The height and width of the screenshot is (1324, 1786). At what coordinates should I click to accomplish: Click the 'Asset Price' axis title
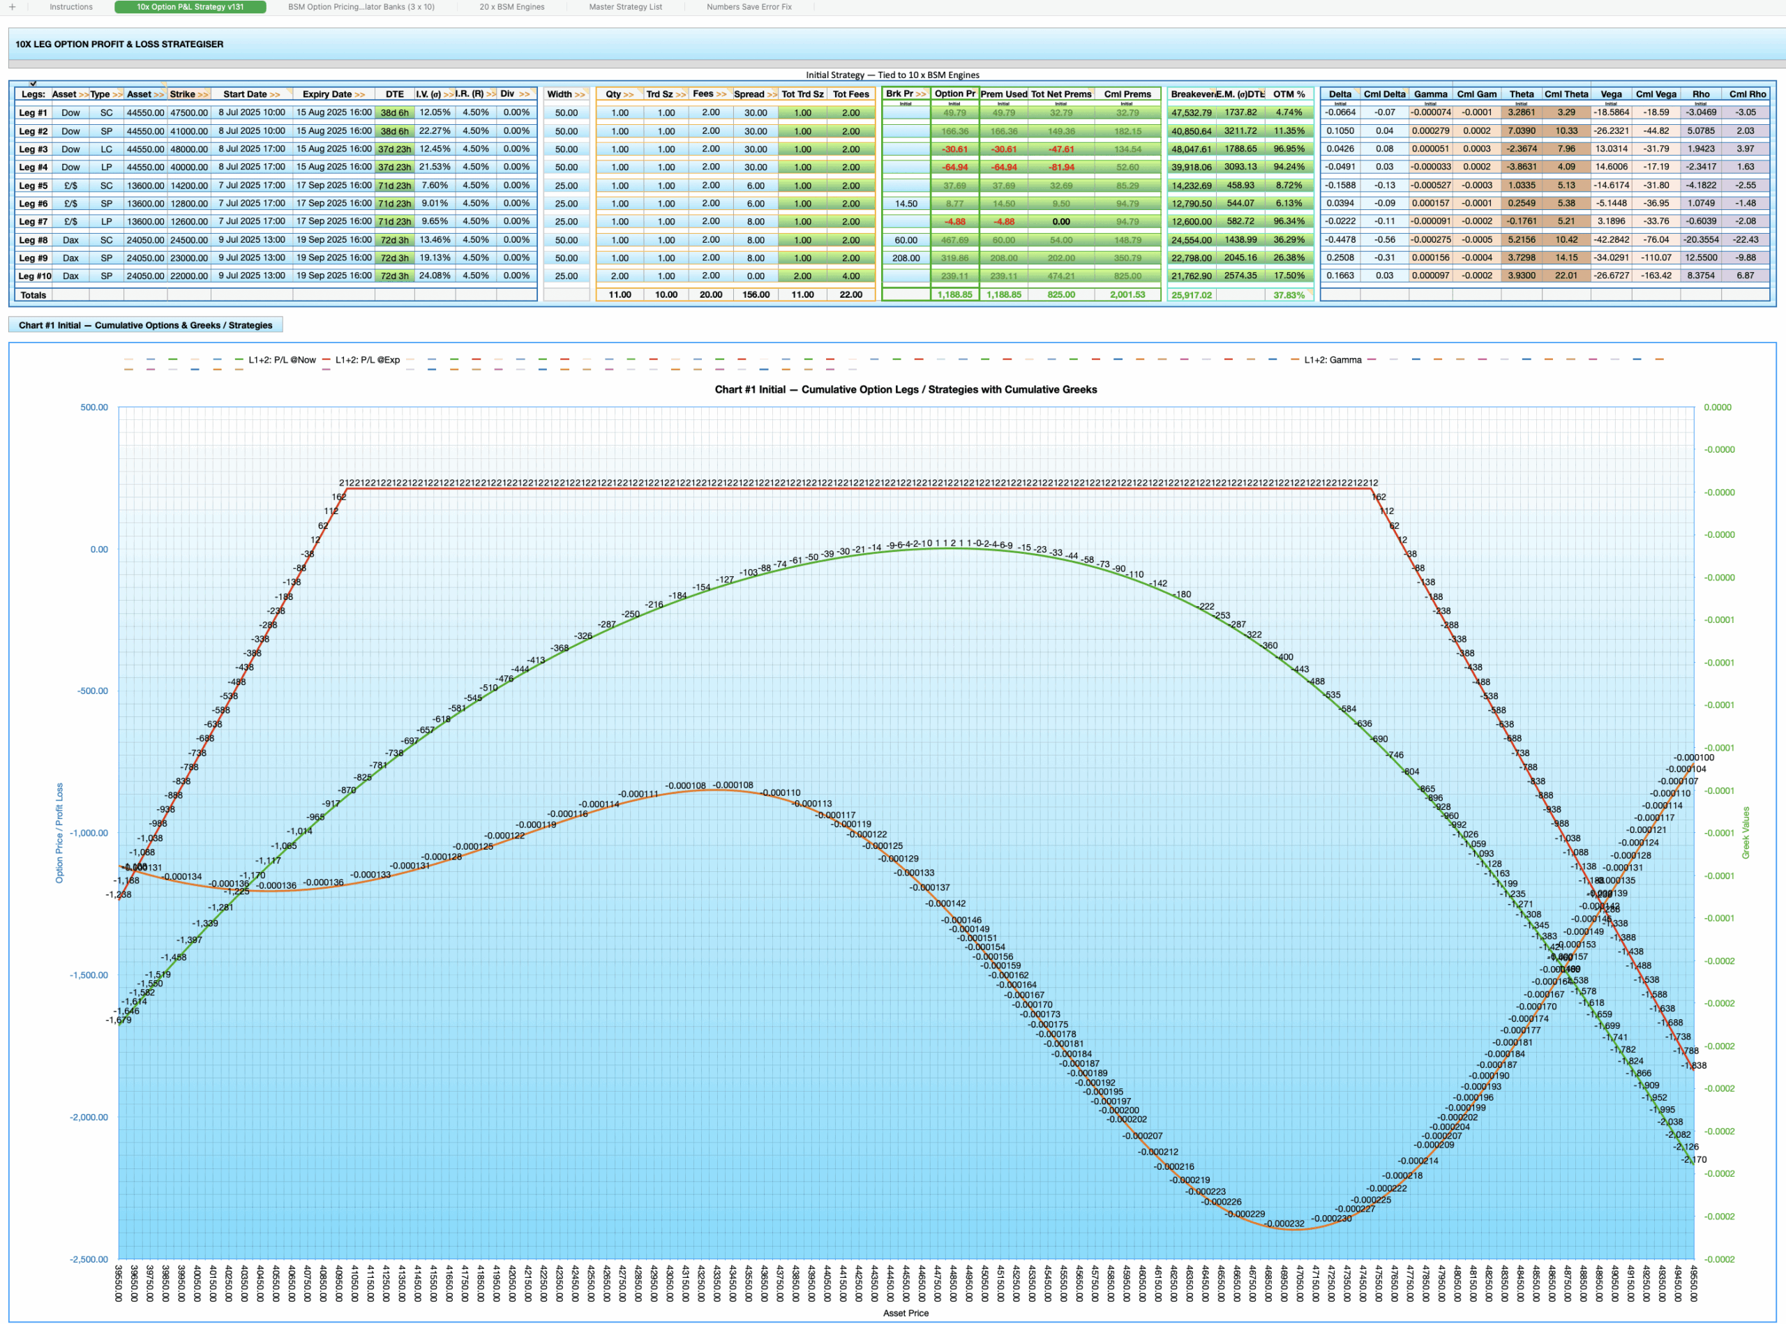click(x=906, y=1313)
